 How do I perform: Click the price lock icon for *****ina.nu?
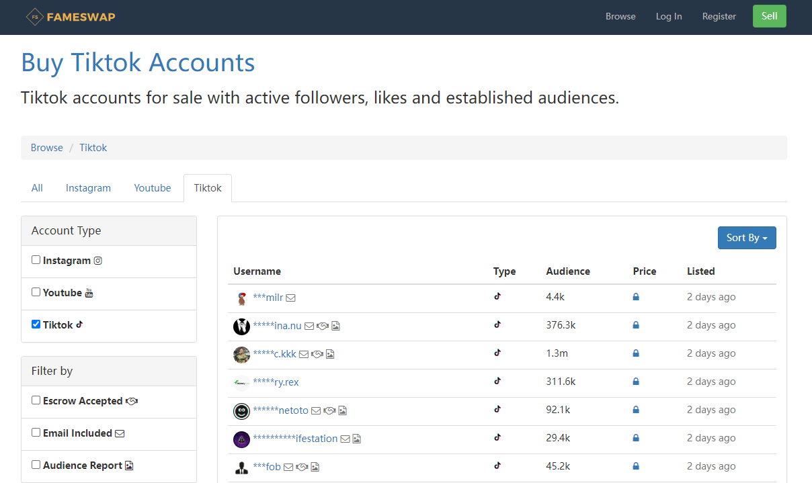click(x=636, y=325)
